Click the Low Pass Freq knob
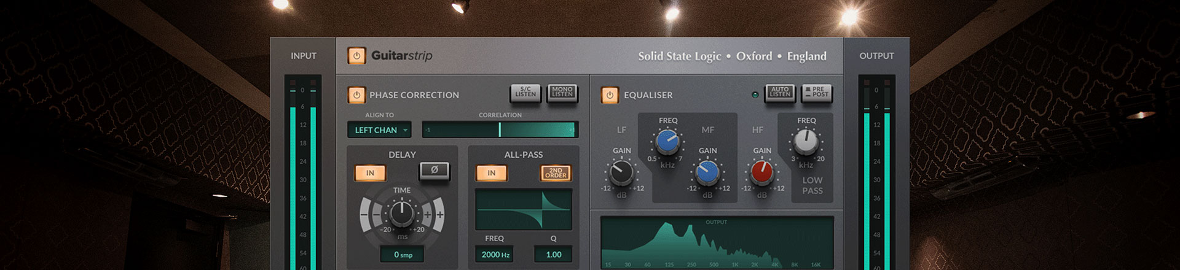Image resolution: width=1180 pixels, height=270 pixels. click(806, 142)
